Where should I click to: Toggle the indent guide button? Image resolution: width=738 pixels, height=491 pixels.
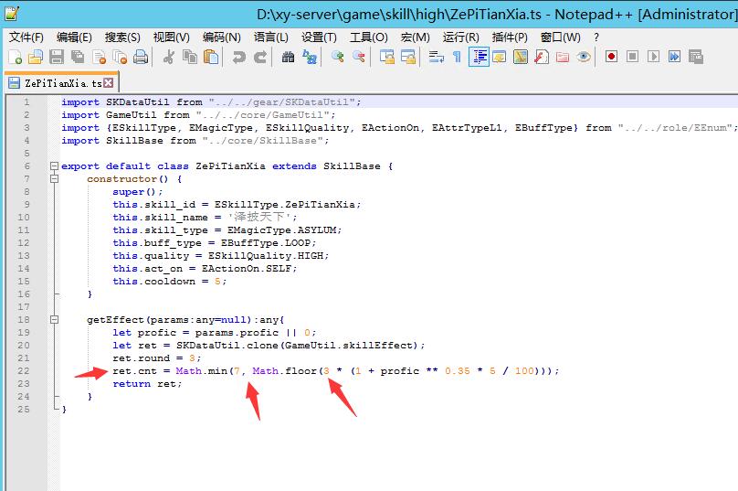point(479,57)
